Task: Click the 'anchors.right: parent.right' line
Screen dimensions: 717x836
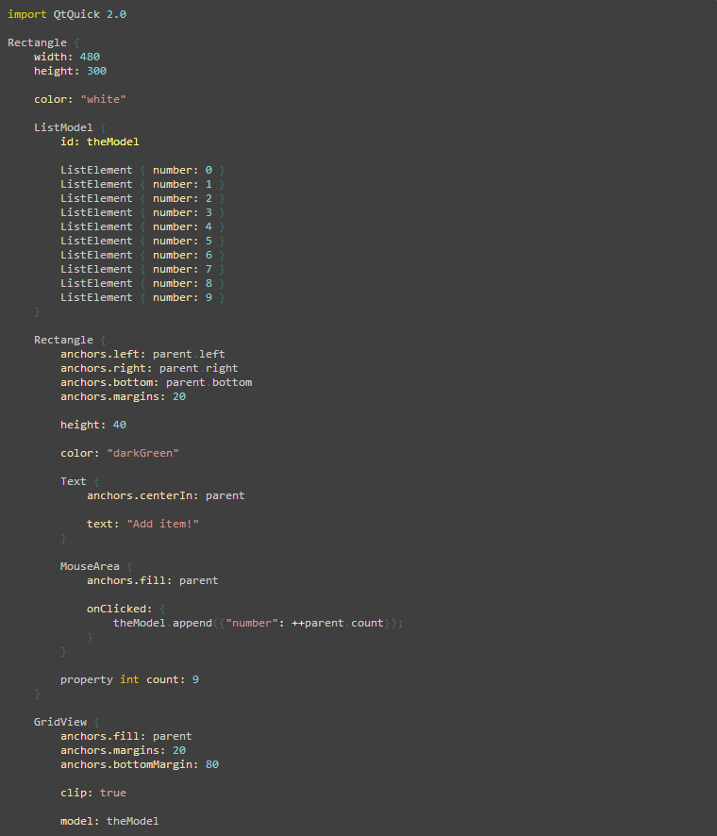Action: point(149,368)
